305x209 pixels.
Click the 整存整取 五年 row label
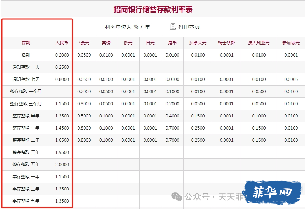[26, 165]
